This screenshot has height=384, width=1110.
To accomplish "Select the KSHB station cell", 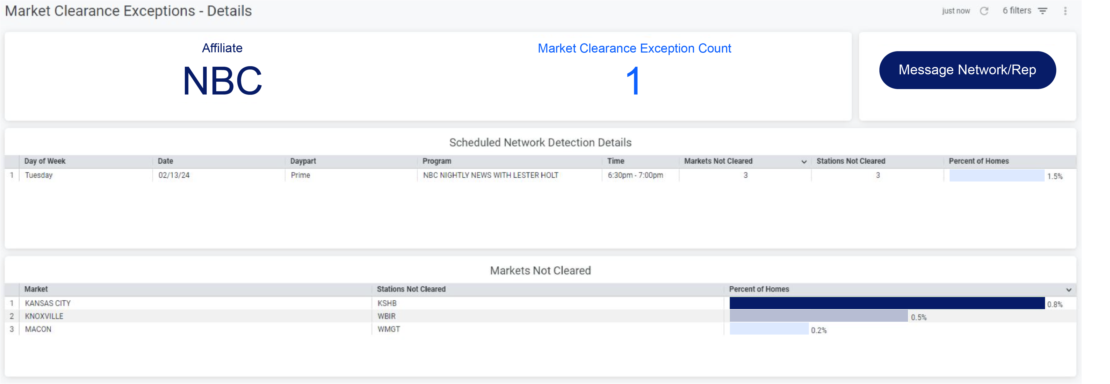I will [548, 303].
